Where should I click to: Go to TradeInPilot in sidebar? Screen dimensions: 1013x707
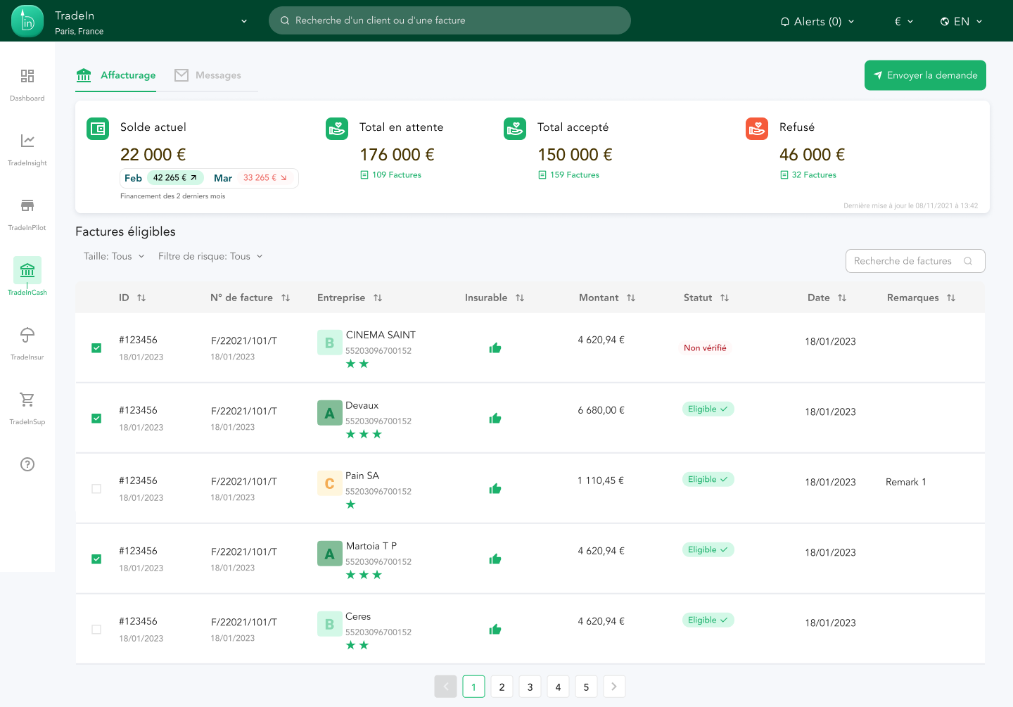(x=27, y=206)
